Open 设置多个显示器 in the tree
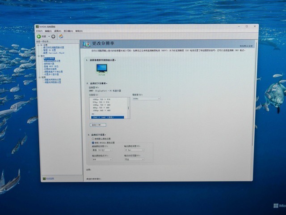The image size is (286, 215). (x=51, y=74)
